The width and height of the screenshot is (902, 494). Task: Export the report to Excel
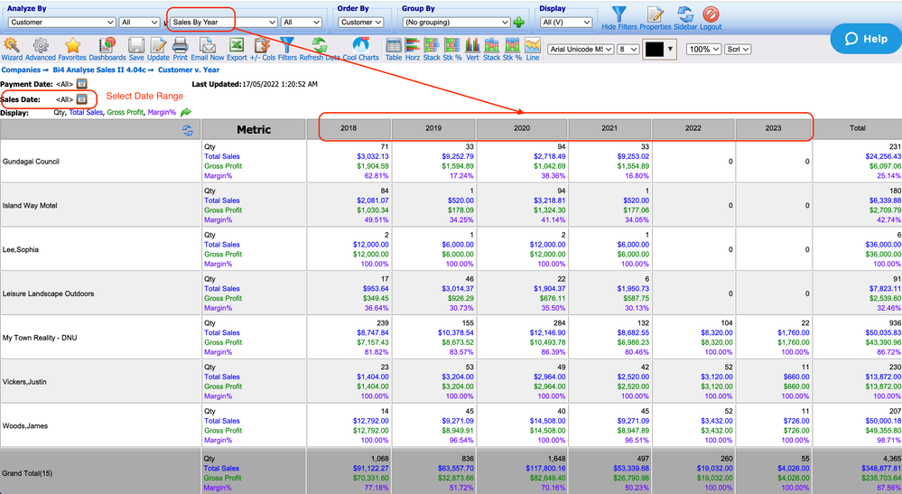pos(237,48)
